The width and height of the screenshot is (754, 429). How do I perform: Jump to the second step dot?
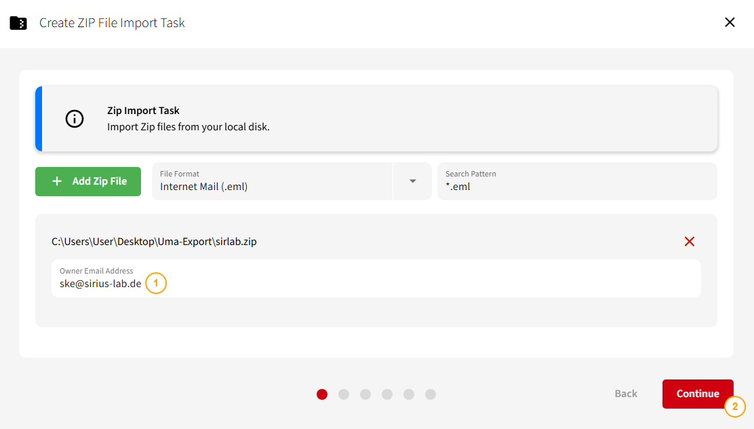tap(344, 394)
